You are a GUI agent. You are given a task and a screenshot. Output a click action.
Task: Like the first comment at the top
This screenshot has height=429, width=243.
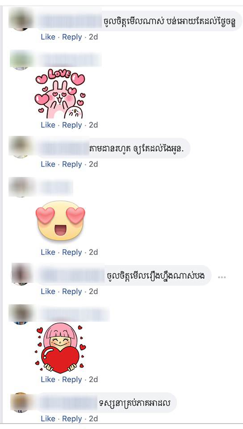coord(48,37)
